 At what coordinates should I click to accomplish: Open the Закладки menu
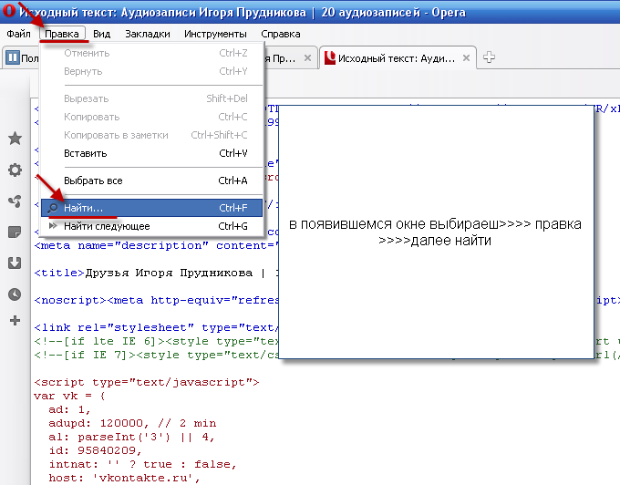coord(148,34)
